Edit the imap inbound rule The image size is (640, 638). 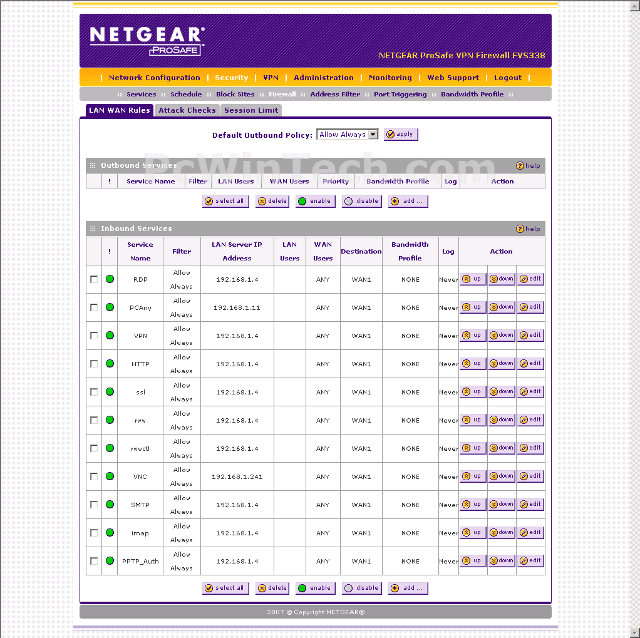pos(530,533)
